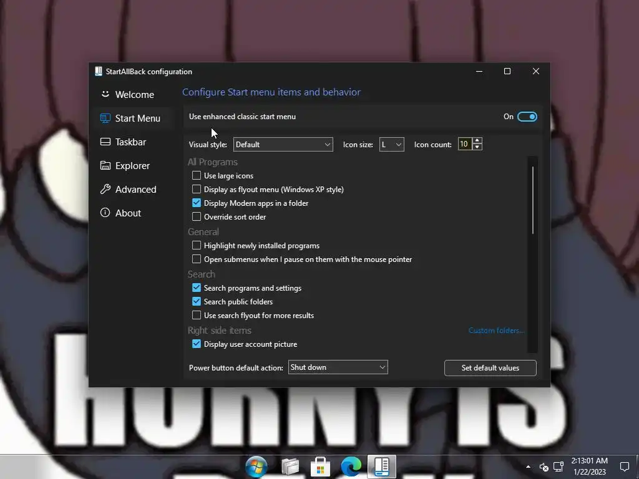Viewport: 639px width, 479px height.
Task: Open the Visual style dropdown
Action: 283,144
